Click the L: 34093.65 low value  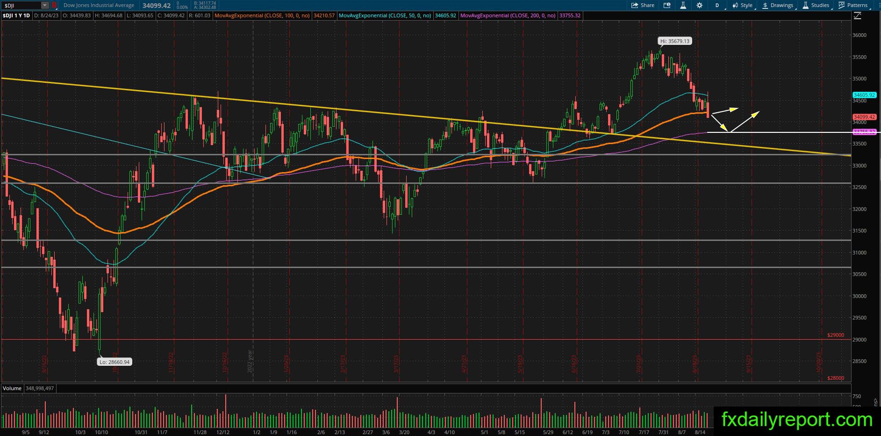[140, 15]
